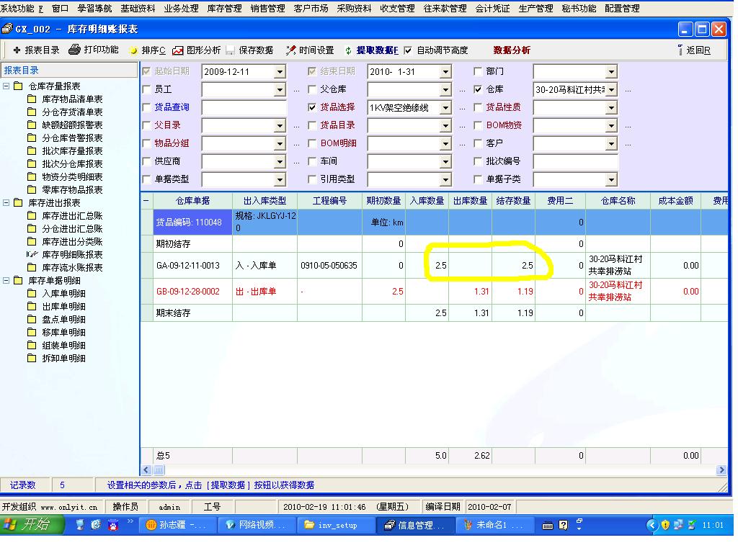Open the 销售管理 menu

point(267,9)
